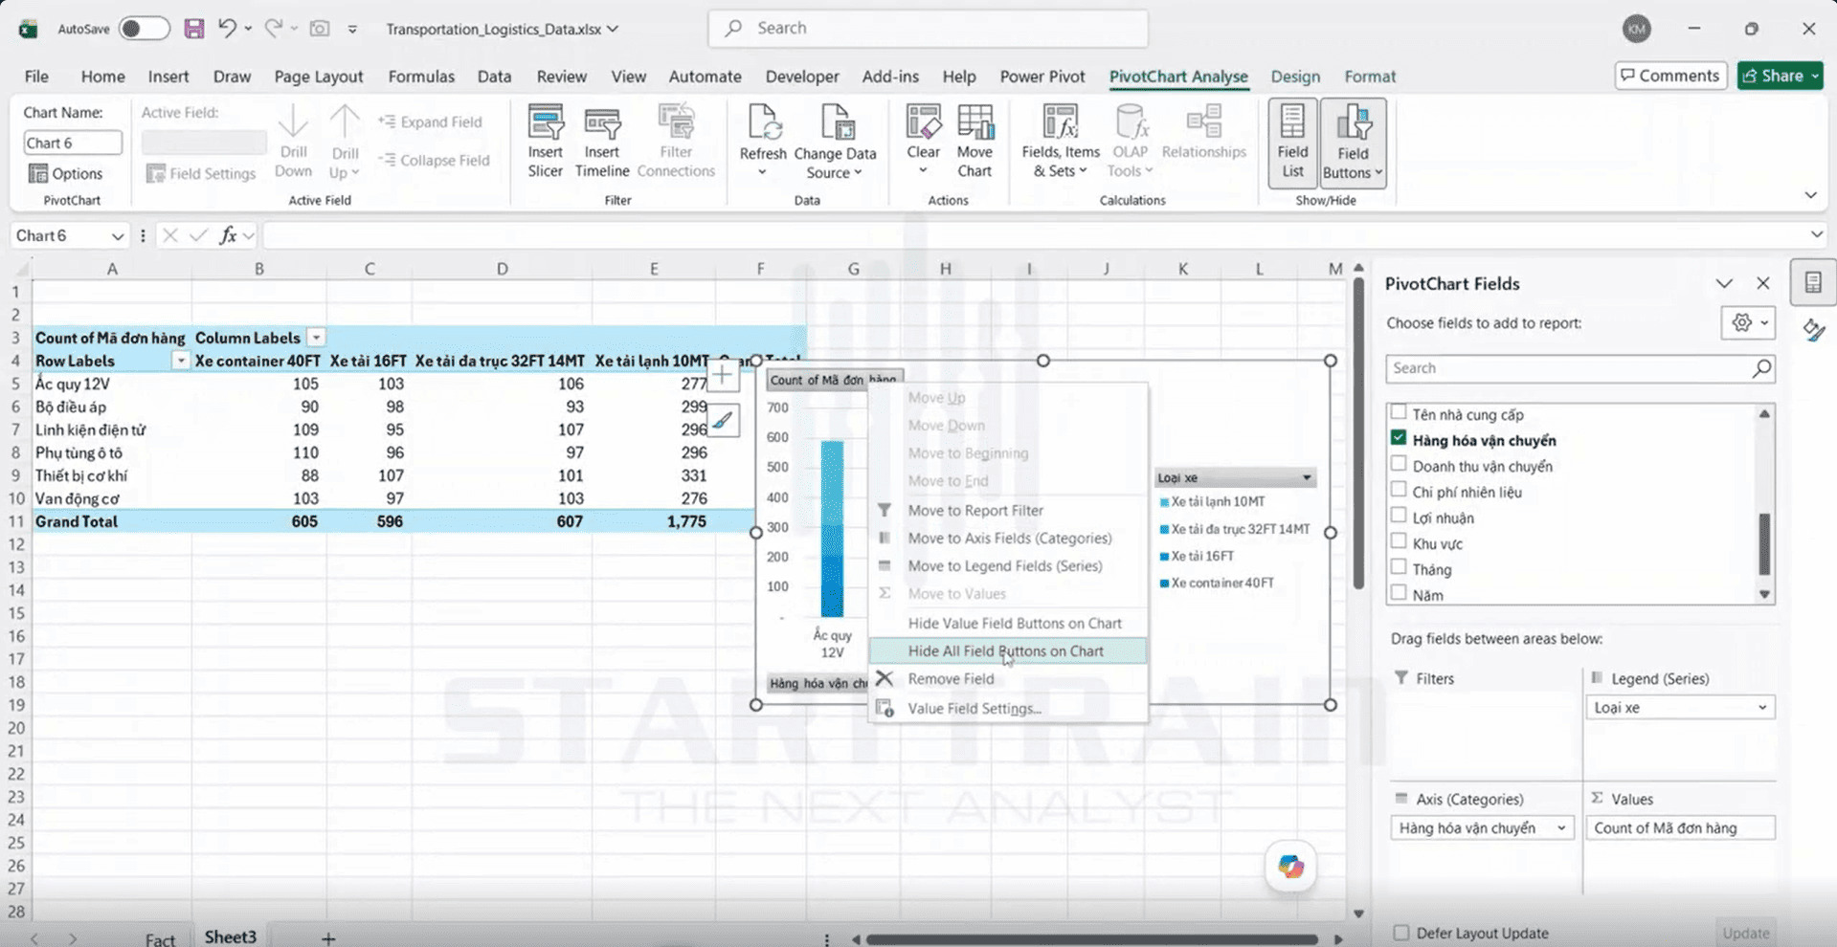Check the Lợi nhuận field
Viewport: 1837px width, 947px height.
click(1399, 516)
